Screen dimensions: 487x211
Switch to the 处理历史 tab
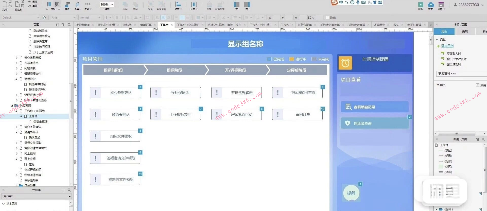379,25
